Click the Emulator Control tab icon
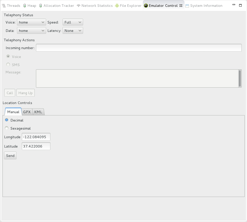 coord(146,6)
